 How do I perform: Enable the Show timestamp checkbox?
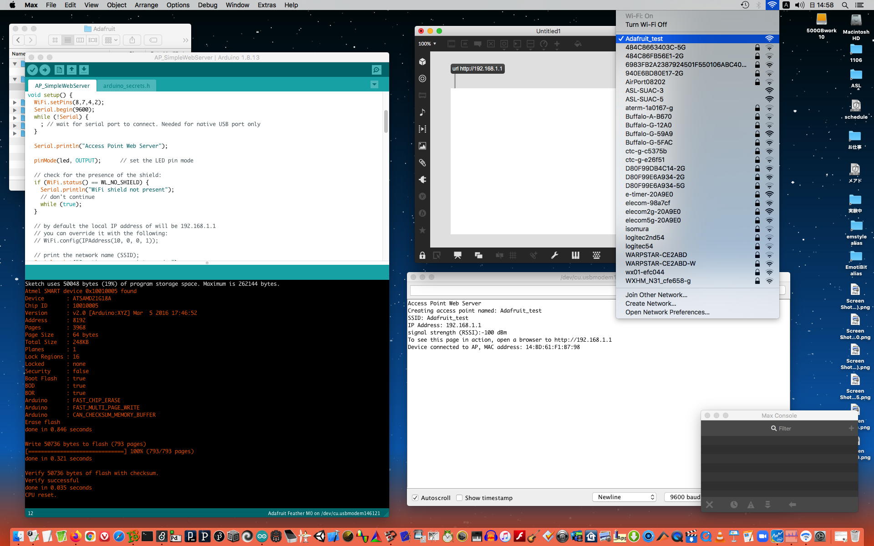pos(459,498)
